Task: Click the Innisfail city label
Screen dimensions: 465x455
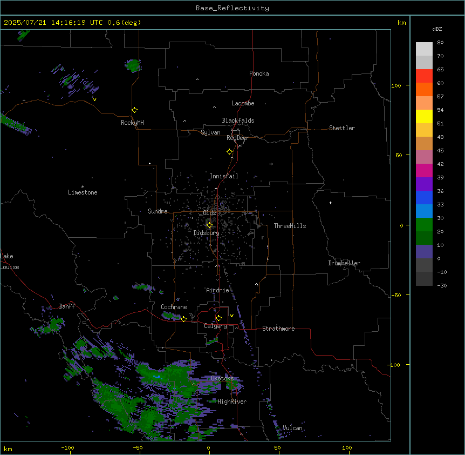Action: pos(224,176)
